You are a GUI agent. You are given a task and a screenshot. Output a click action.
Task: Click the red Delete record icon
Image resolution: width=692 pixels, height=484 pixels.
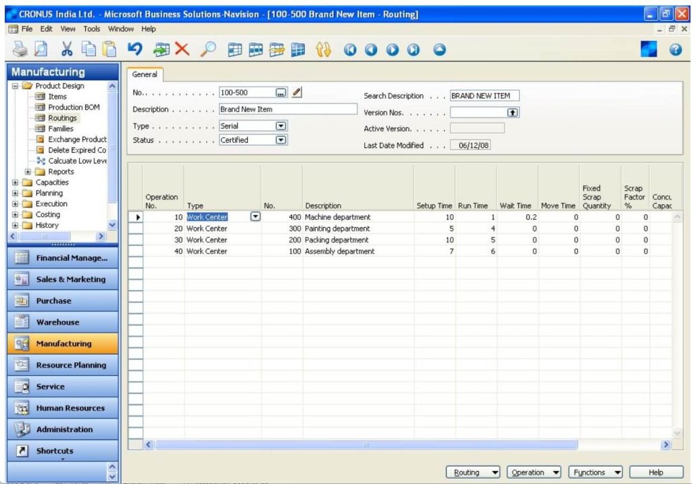(182, 49)
